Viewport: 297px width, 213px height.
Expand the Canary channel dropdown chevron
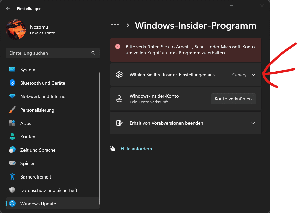point(253,75)
